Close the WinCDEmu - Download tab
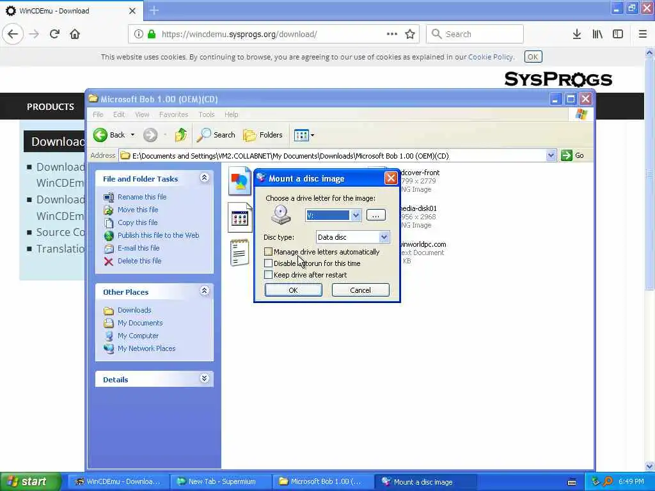Image resolution: width=655 pixels, height=491 pixels. [x=132, y=11]
